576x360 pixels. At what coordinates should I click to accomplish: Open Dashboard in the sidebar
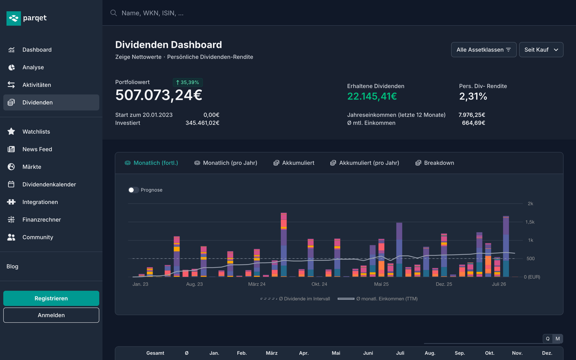click(x=51, y=50)
